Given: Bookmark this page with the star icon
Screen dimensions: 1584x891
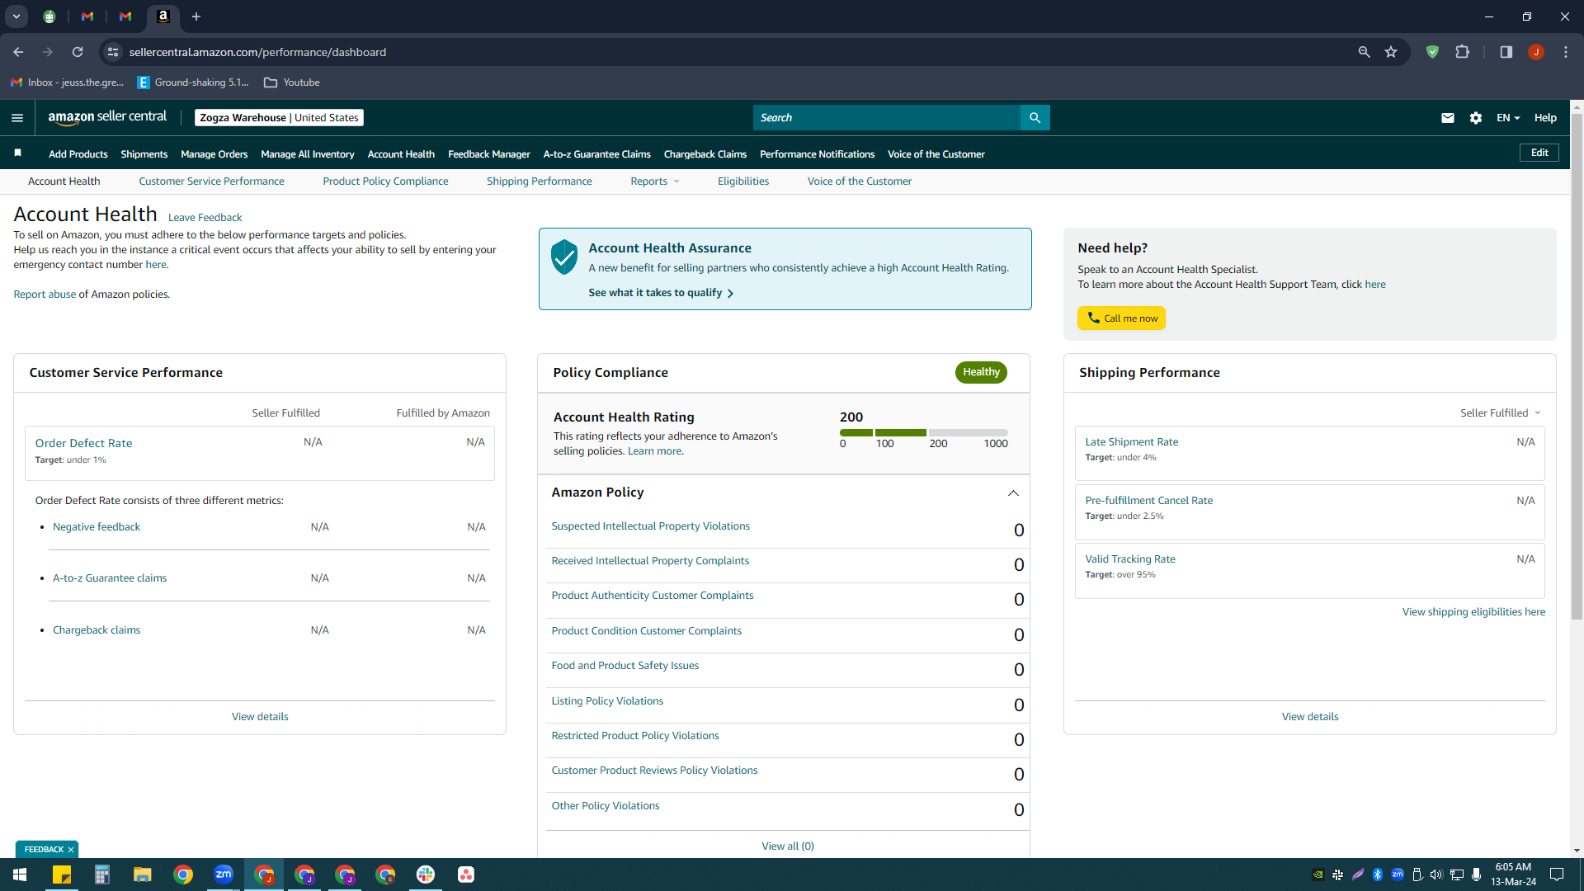Looking at the screenshot, I should [x=1391, y=52].
